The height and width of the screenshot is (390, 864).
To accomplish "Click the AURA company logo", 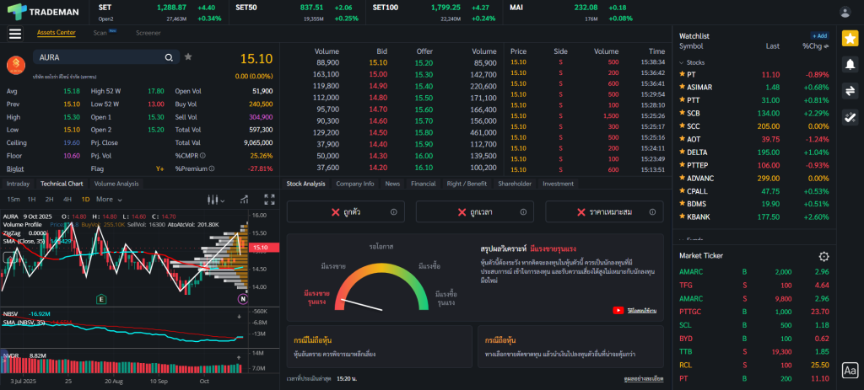I will pyautogui.click(x=16, y=66).
